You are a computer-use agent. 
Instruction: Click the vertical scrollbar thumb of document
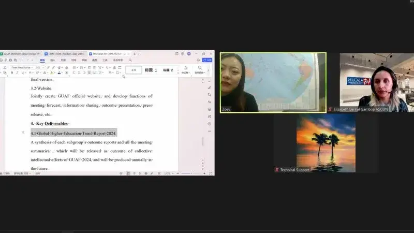click(203, 141)
